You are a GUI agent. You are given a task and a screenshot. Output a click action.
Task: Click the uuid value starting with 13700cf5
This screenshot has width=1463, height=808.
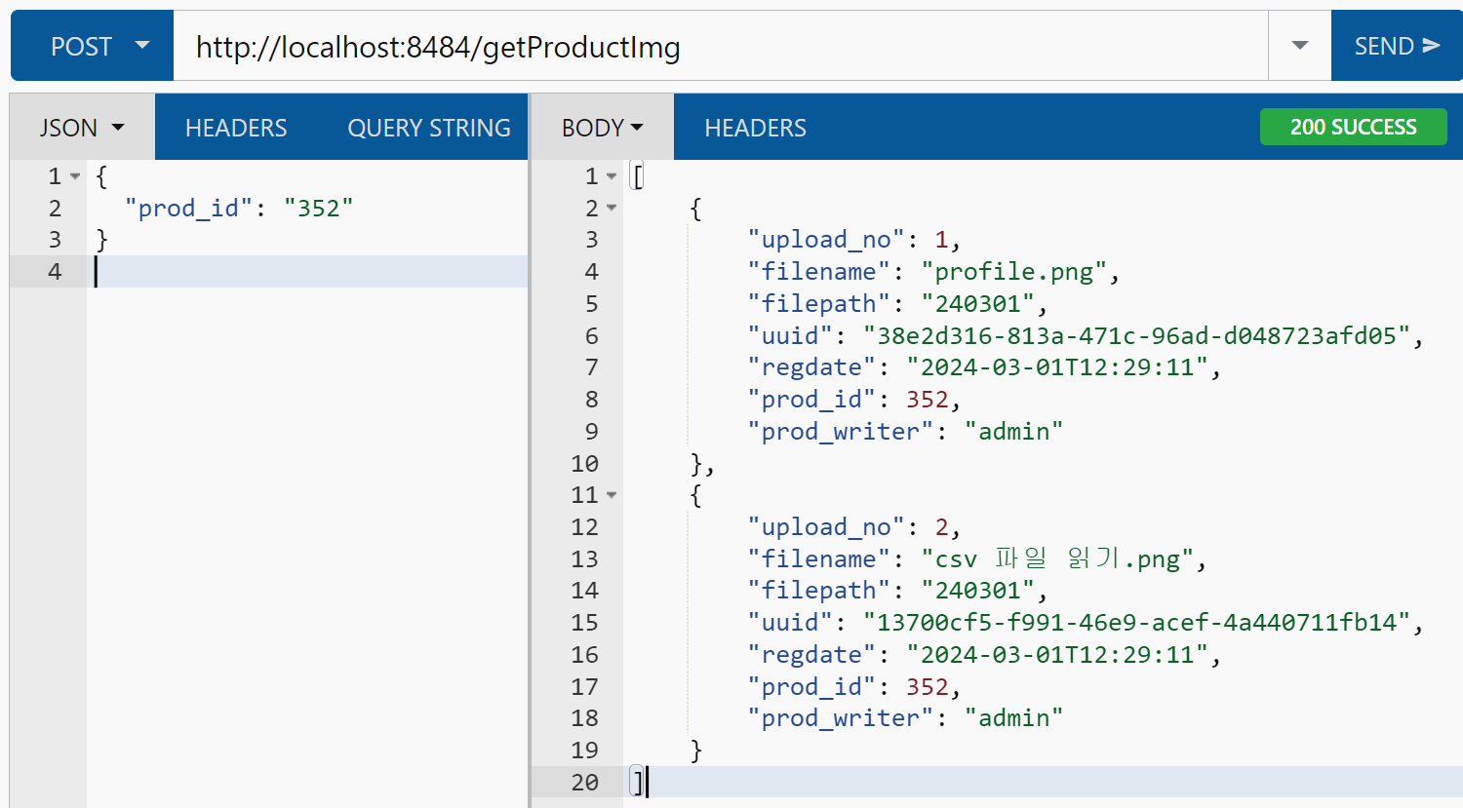[x=1136, y=623]
